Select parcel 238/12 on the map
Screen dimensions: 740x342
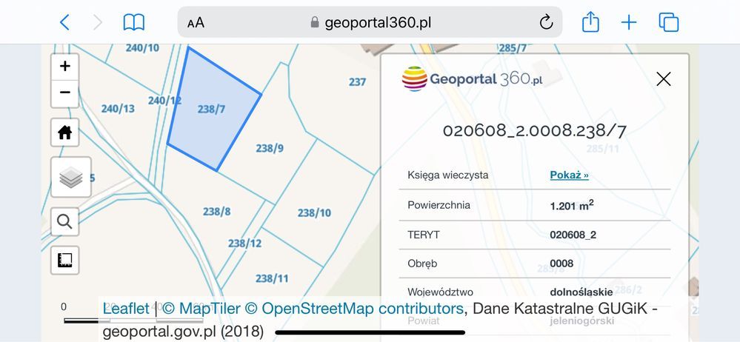[x=244, y=244]
